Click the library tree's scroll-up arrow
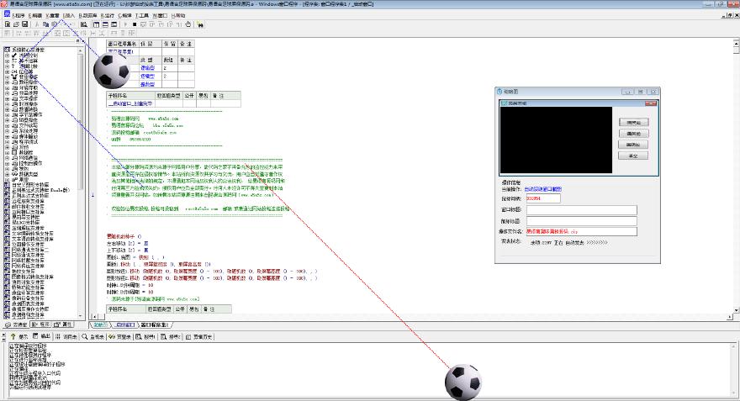Image resolution: width=740 pixels, height=401 pixels. [80, 50]
